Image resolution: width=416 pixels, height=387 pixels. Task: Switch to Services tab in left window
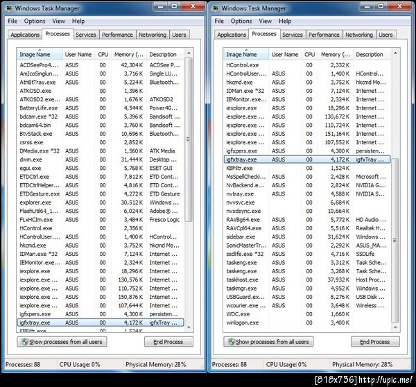coord(86,35)
